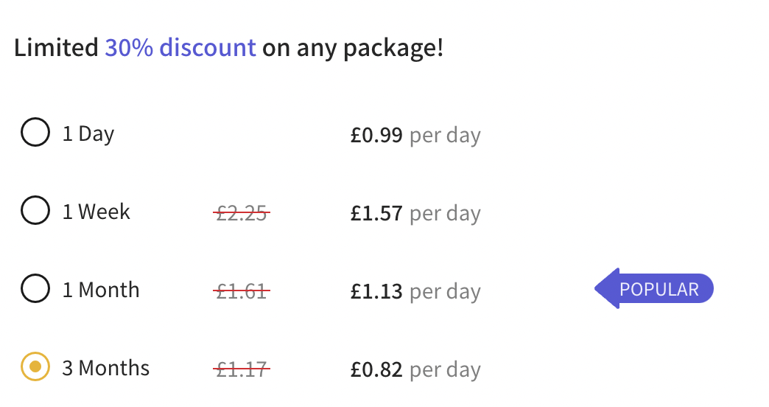769x407 pixels.
Task: Click the 1 Week package label
Action: tap(96, 212)
